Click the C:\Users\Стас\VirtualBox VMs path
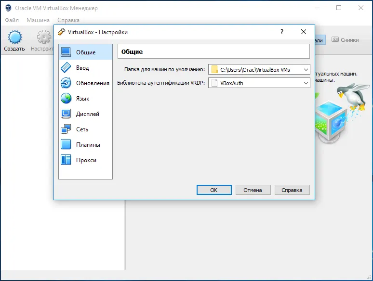This screenshot has height=281, width=373. pyautogui.click(x=255, y=70)
